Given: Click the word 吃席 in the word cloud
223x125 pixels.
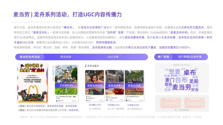Looking at the screenshot, I should tap(168, 90).
